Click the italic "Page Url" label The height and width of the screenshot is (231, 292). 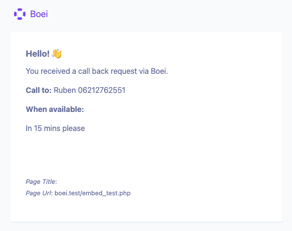click(x=39, y=193)
